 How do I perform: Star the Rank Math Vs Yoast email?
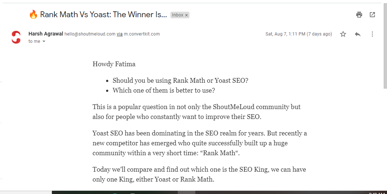point(343,34)
